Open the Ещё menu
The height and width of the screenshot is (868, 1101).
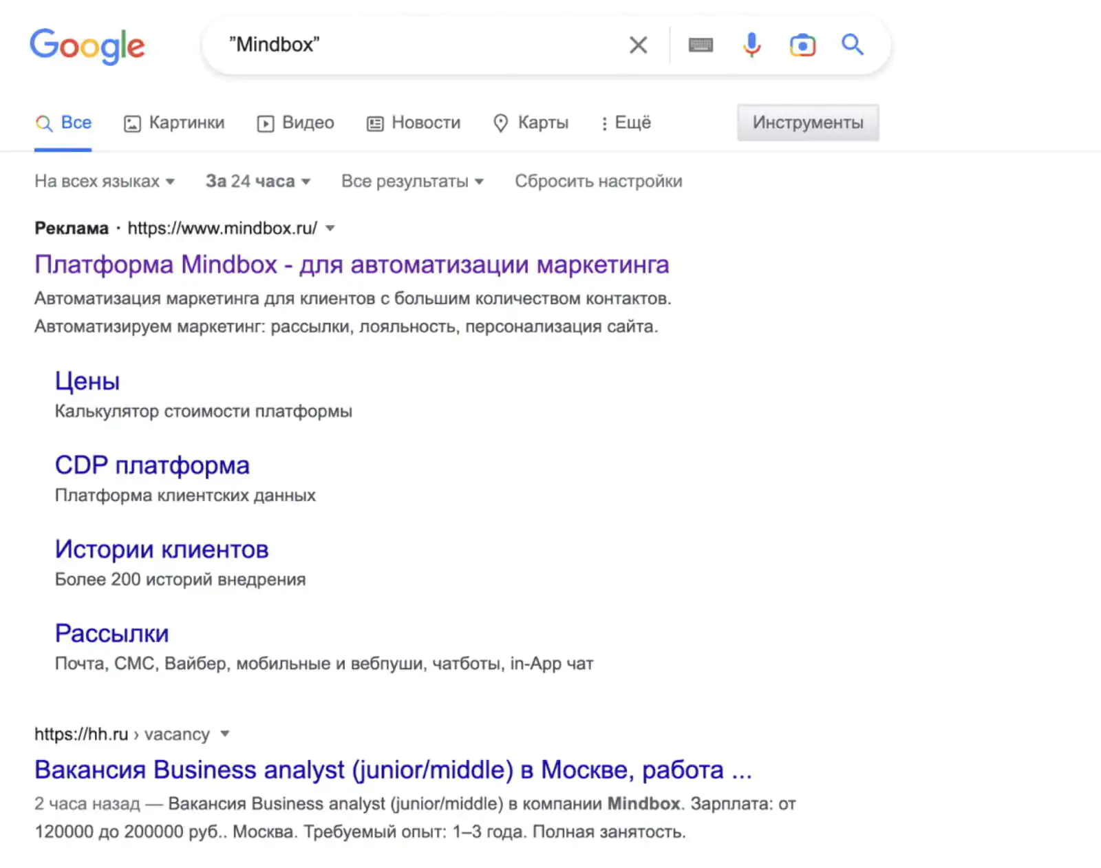626,123
